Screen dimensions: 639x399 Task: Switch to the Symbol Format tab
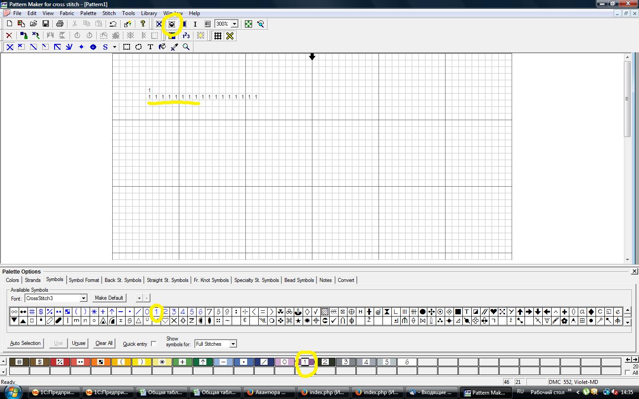click(84, 280)
